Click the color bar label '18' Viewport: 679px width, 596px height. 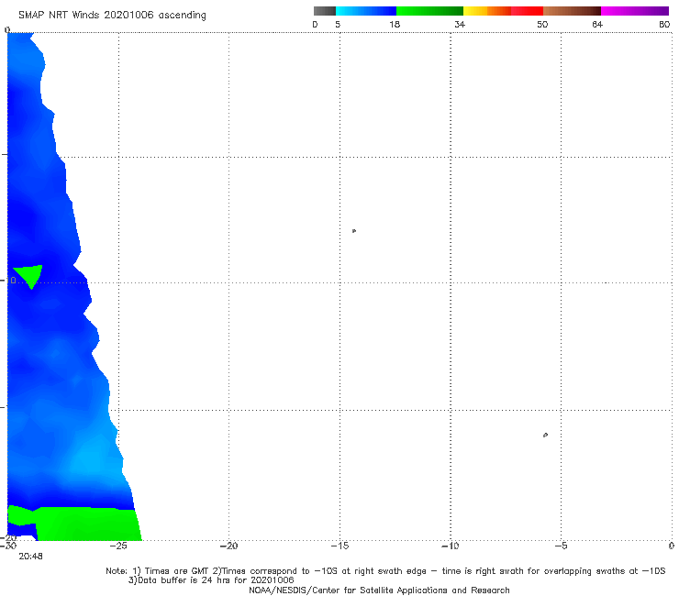(x=395, y=25)
